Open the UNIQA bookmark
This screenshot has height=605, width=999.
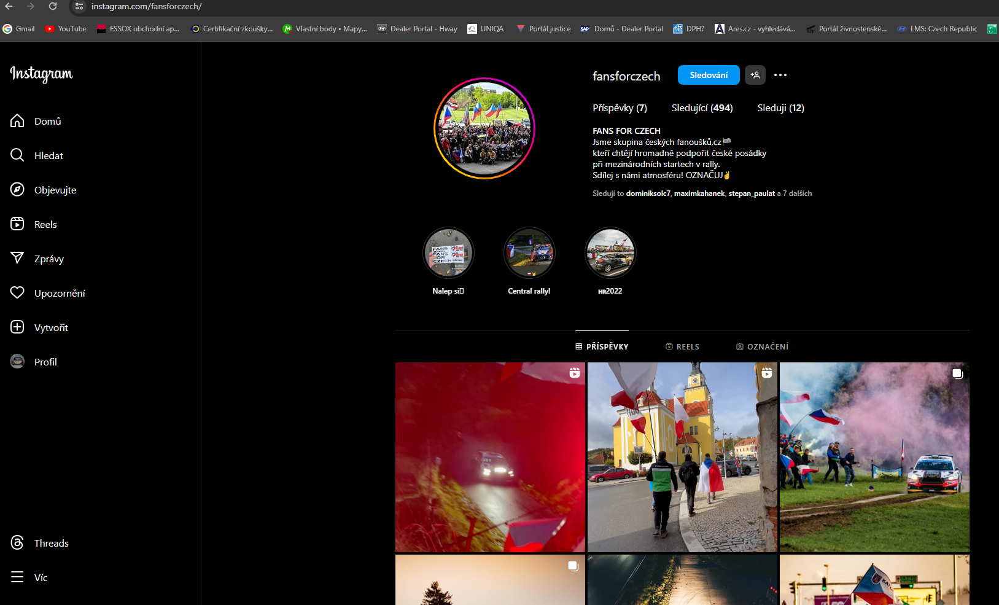(486, 29)
